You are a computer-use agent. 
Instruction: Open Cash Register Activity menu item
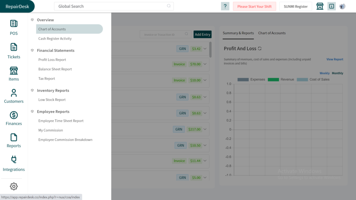pos(55,39)
